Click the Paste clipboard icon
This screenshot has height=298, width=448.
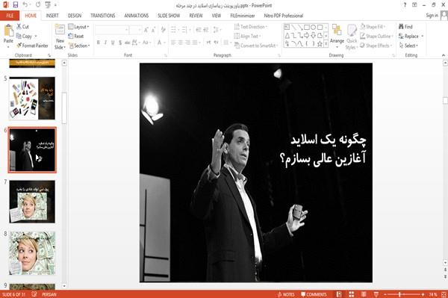pyautogui.click(x=8, y=30)
